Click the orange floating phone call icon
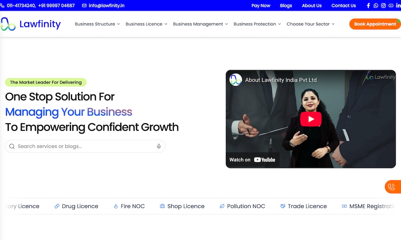Viewport: 401px width, 240px height. (x=392, y=187)
